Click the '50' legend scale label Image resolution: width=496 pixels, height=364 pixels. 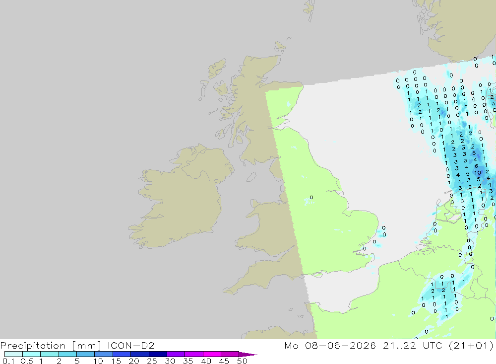click(x=242, y=361)
